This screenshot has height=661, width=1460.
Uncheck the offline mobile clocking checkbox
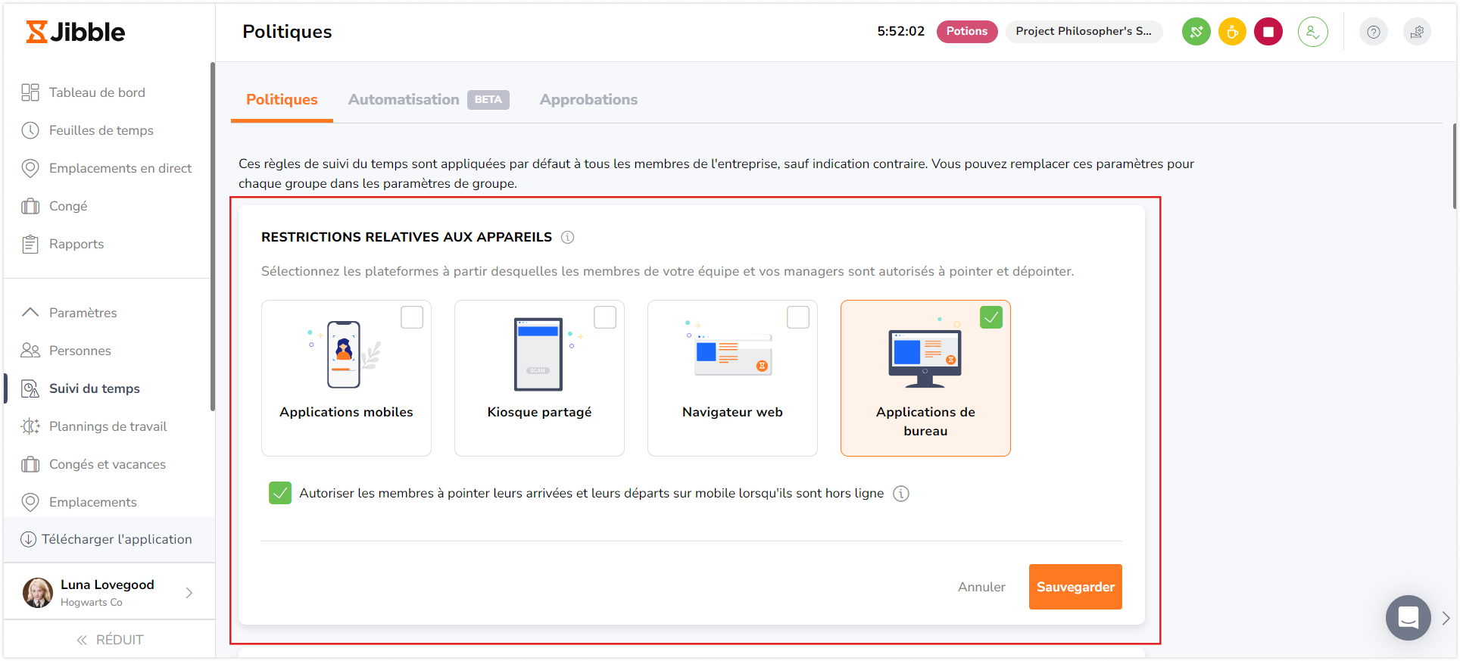coord(280,494)
